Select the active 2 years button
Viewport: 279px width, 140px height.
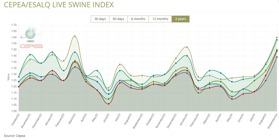180,19
